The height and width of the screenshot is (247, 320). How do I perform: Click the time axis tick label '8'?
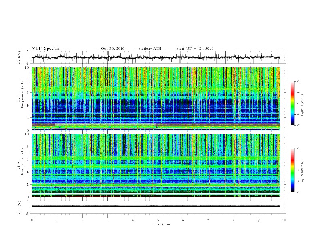234,220
